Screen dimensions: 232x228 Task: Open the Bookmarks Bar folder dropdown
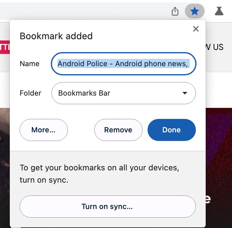click(124, 93)
